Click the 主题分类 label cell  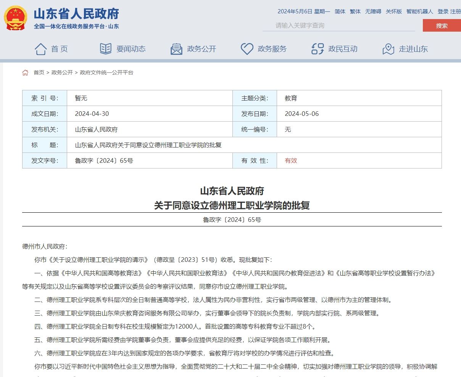[255, 98]
